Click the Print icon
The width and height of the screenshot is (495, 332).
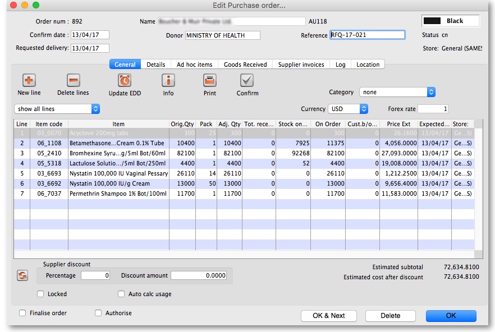point(209,80)
